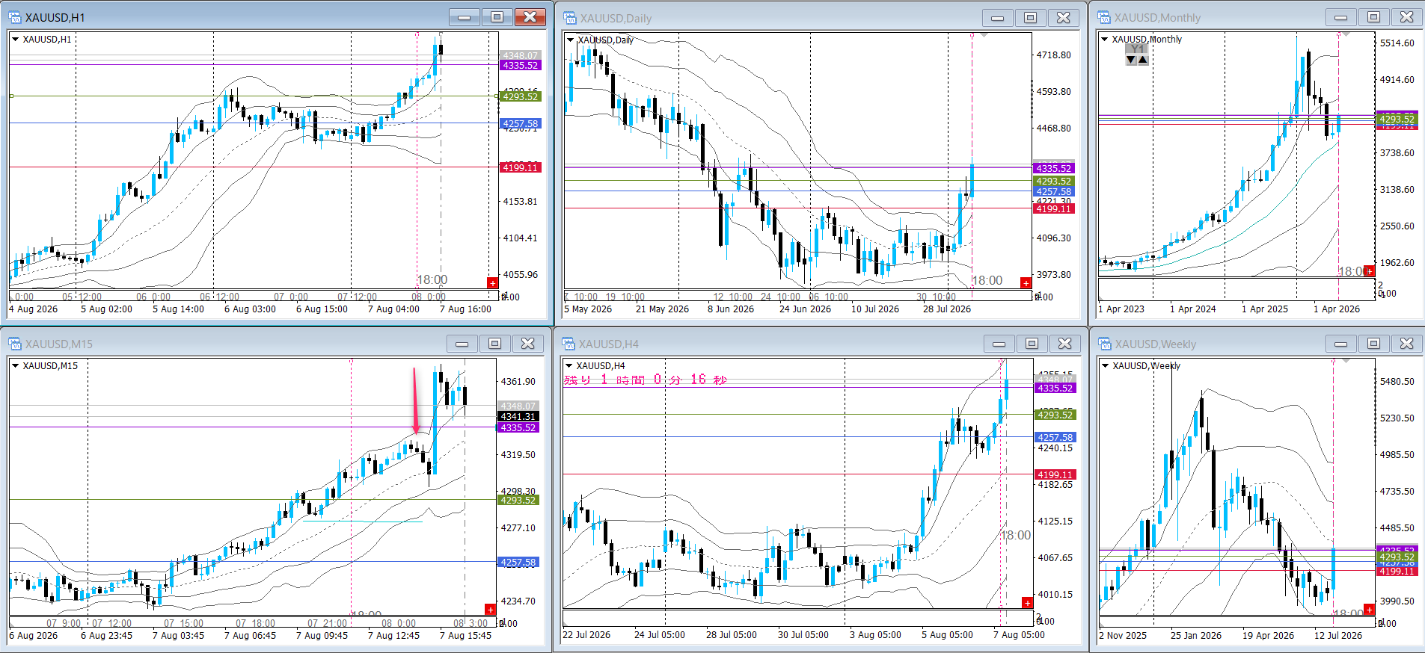Click the blue 4257.58 price label in H4 chart
1425x653 pixels.
pyautogui.click(x=1055, y=437)
